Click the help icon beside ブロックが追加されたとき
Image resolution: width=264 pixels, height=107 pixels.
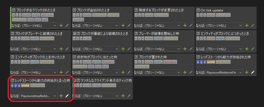click(x=75, y=10)
